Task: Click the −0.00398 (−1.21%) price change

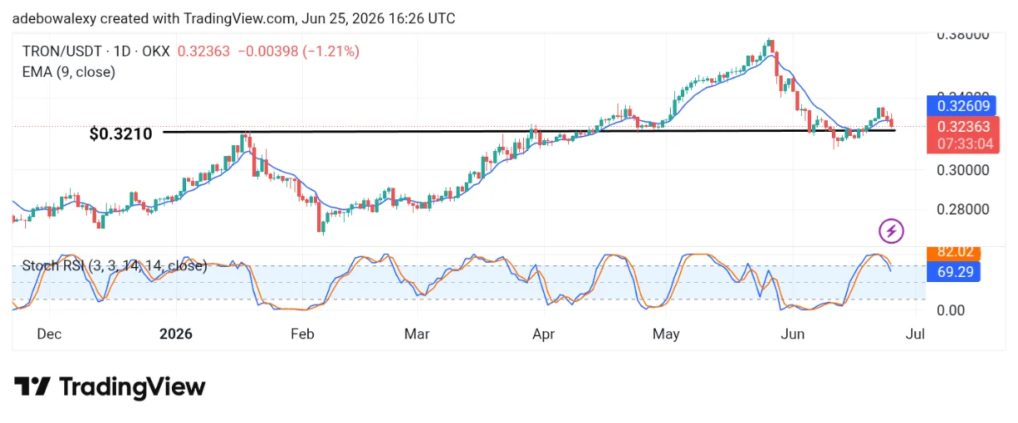Action: (x=299, y=51)
